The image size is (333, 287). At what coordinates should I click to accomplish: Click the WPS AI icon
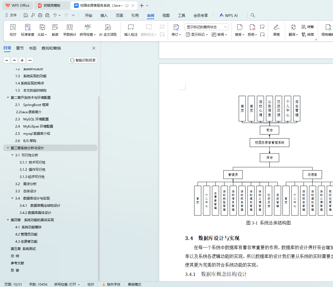pyautogui.click(x=222, y=15)
